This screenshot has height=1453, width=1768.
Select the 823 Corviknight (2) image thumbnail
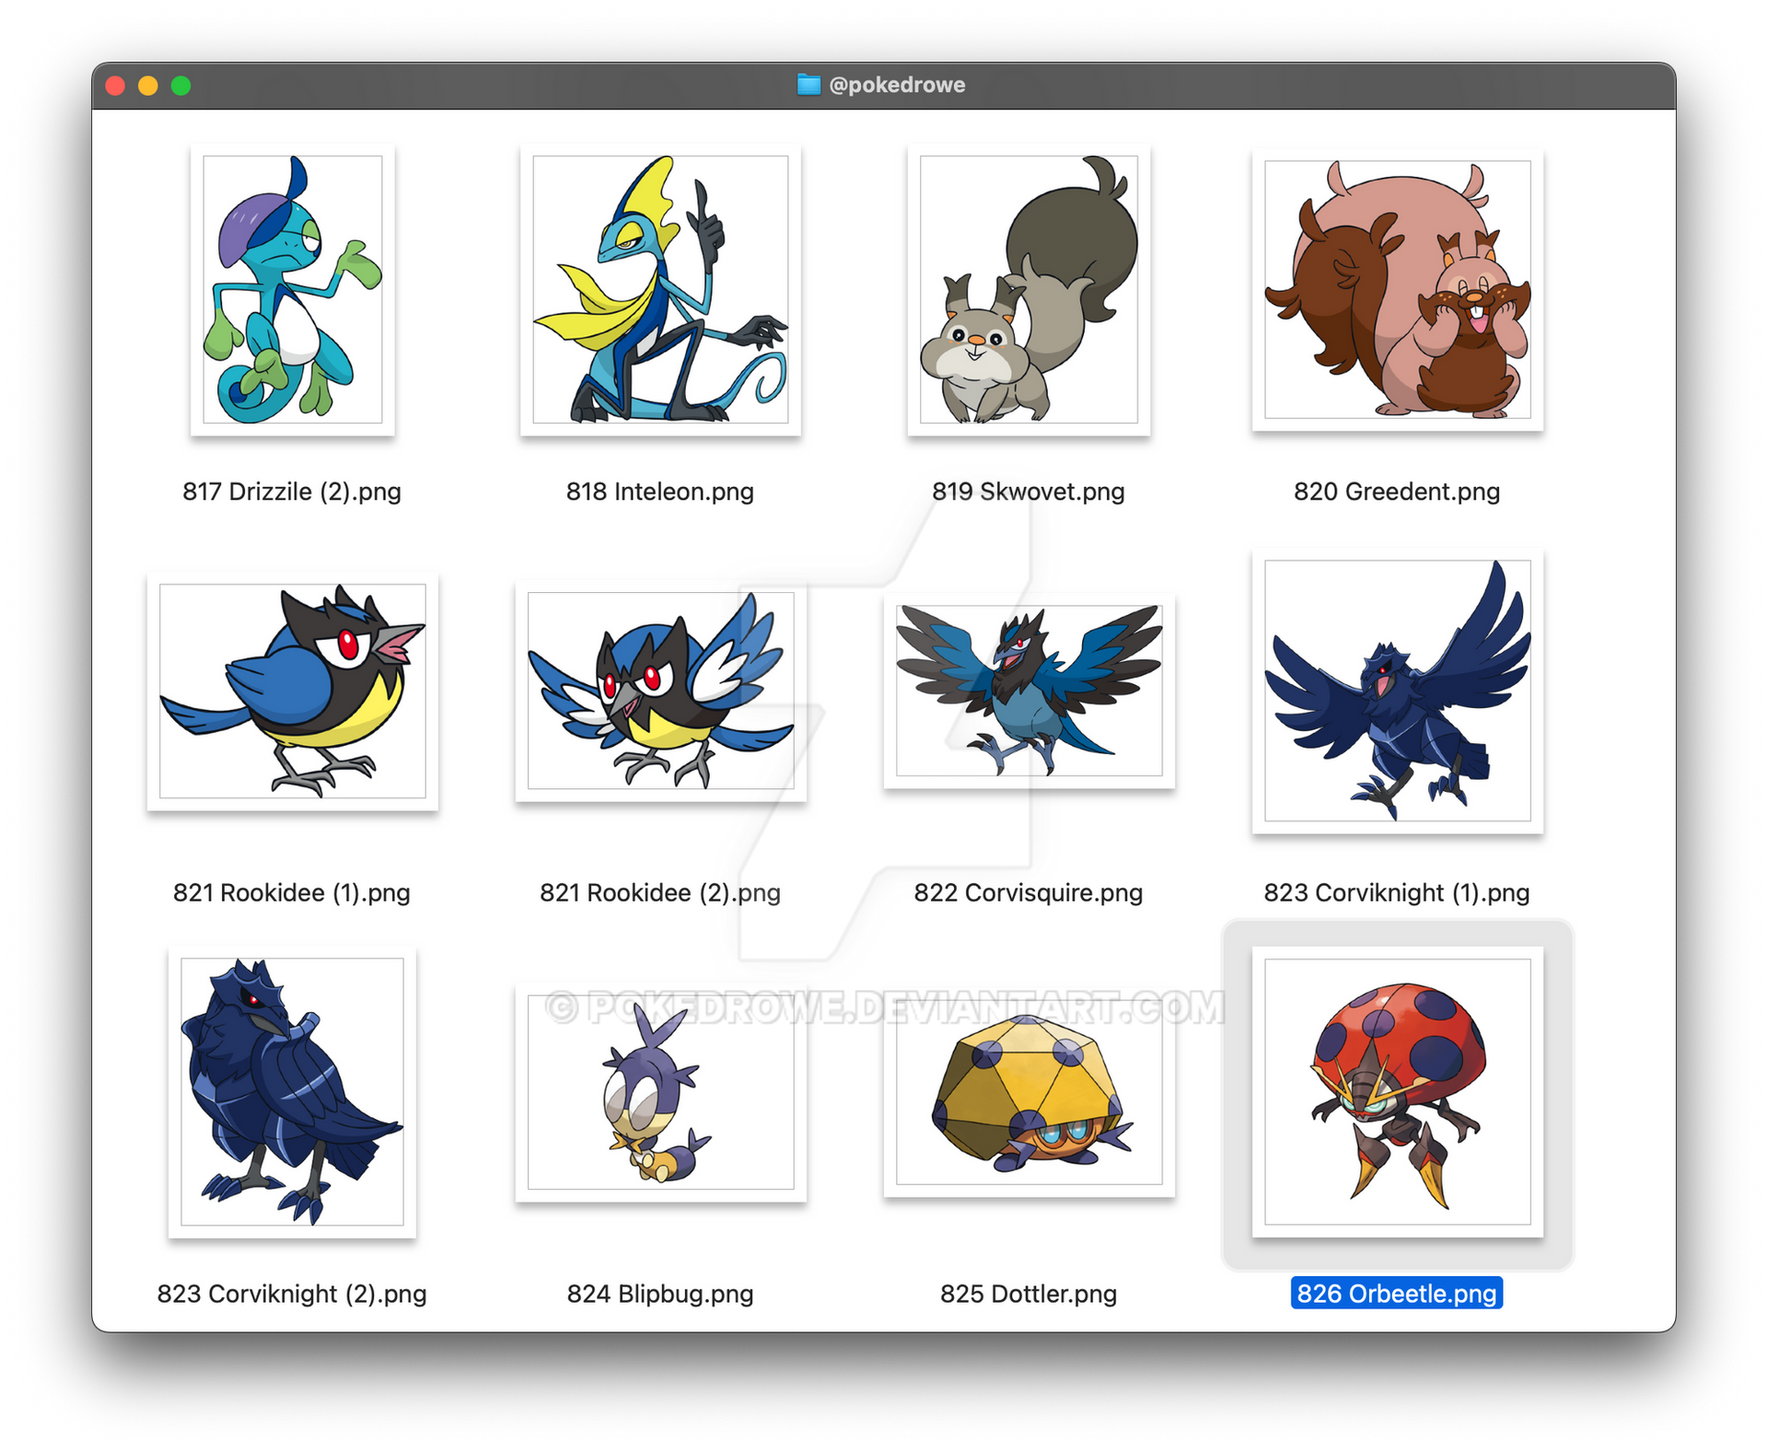click(x=292, y=1092)
